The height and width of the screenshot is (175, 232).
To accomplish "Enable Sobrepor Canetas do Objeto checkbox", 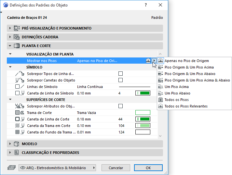I will click(x=120, y=80).
